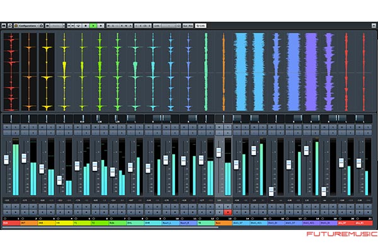The height and width of the screenshot is (252, 378).
Task: Disable the red record enable on Bass
Action: [228, 212]
